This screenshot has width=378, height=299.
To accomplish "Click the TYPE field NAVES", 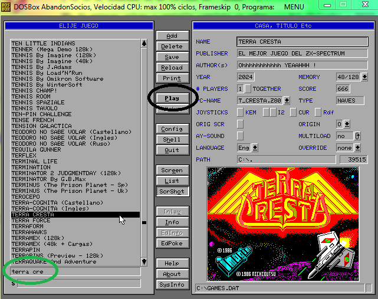I will [x=350, y=100].
